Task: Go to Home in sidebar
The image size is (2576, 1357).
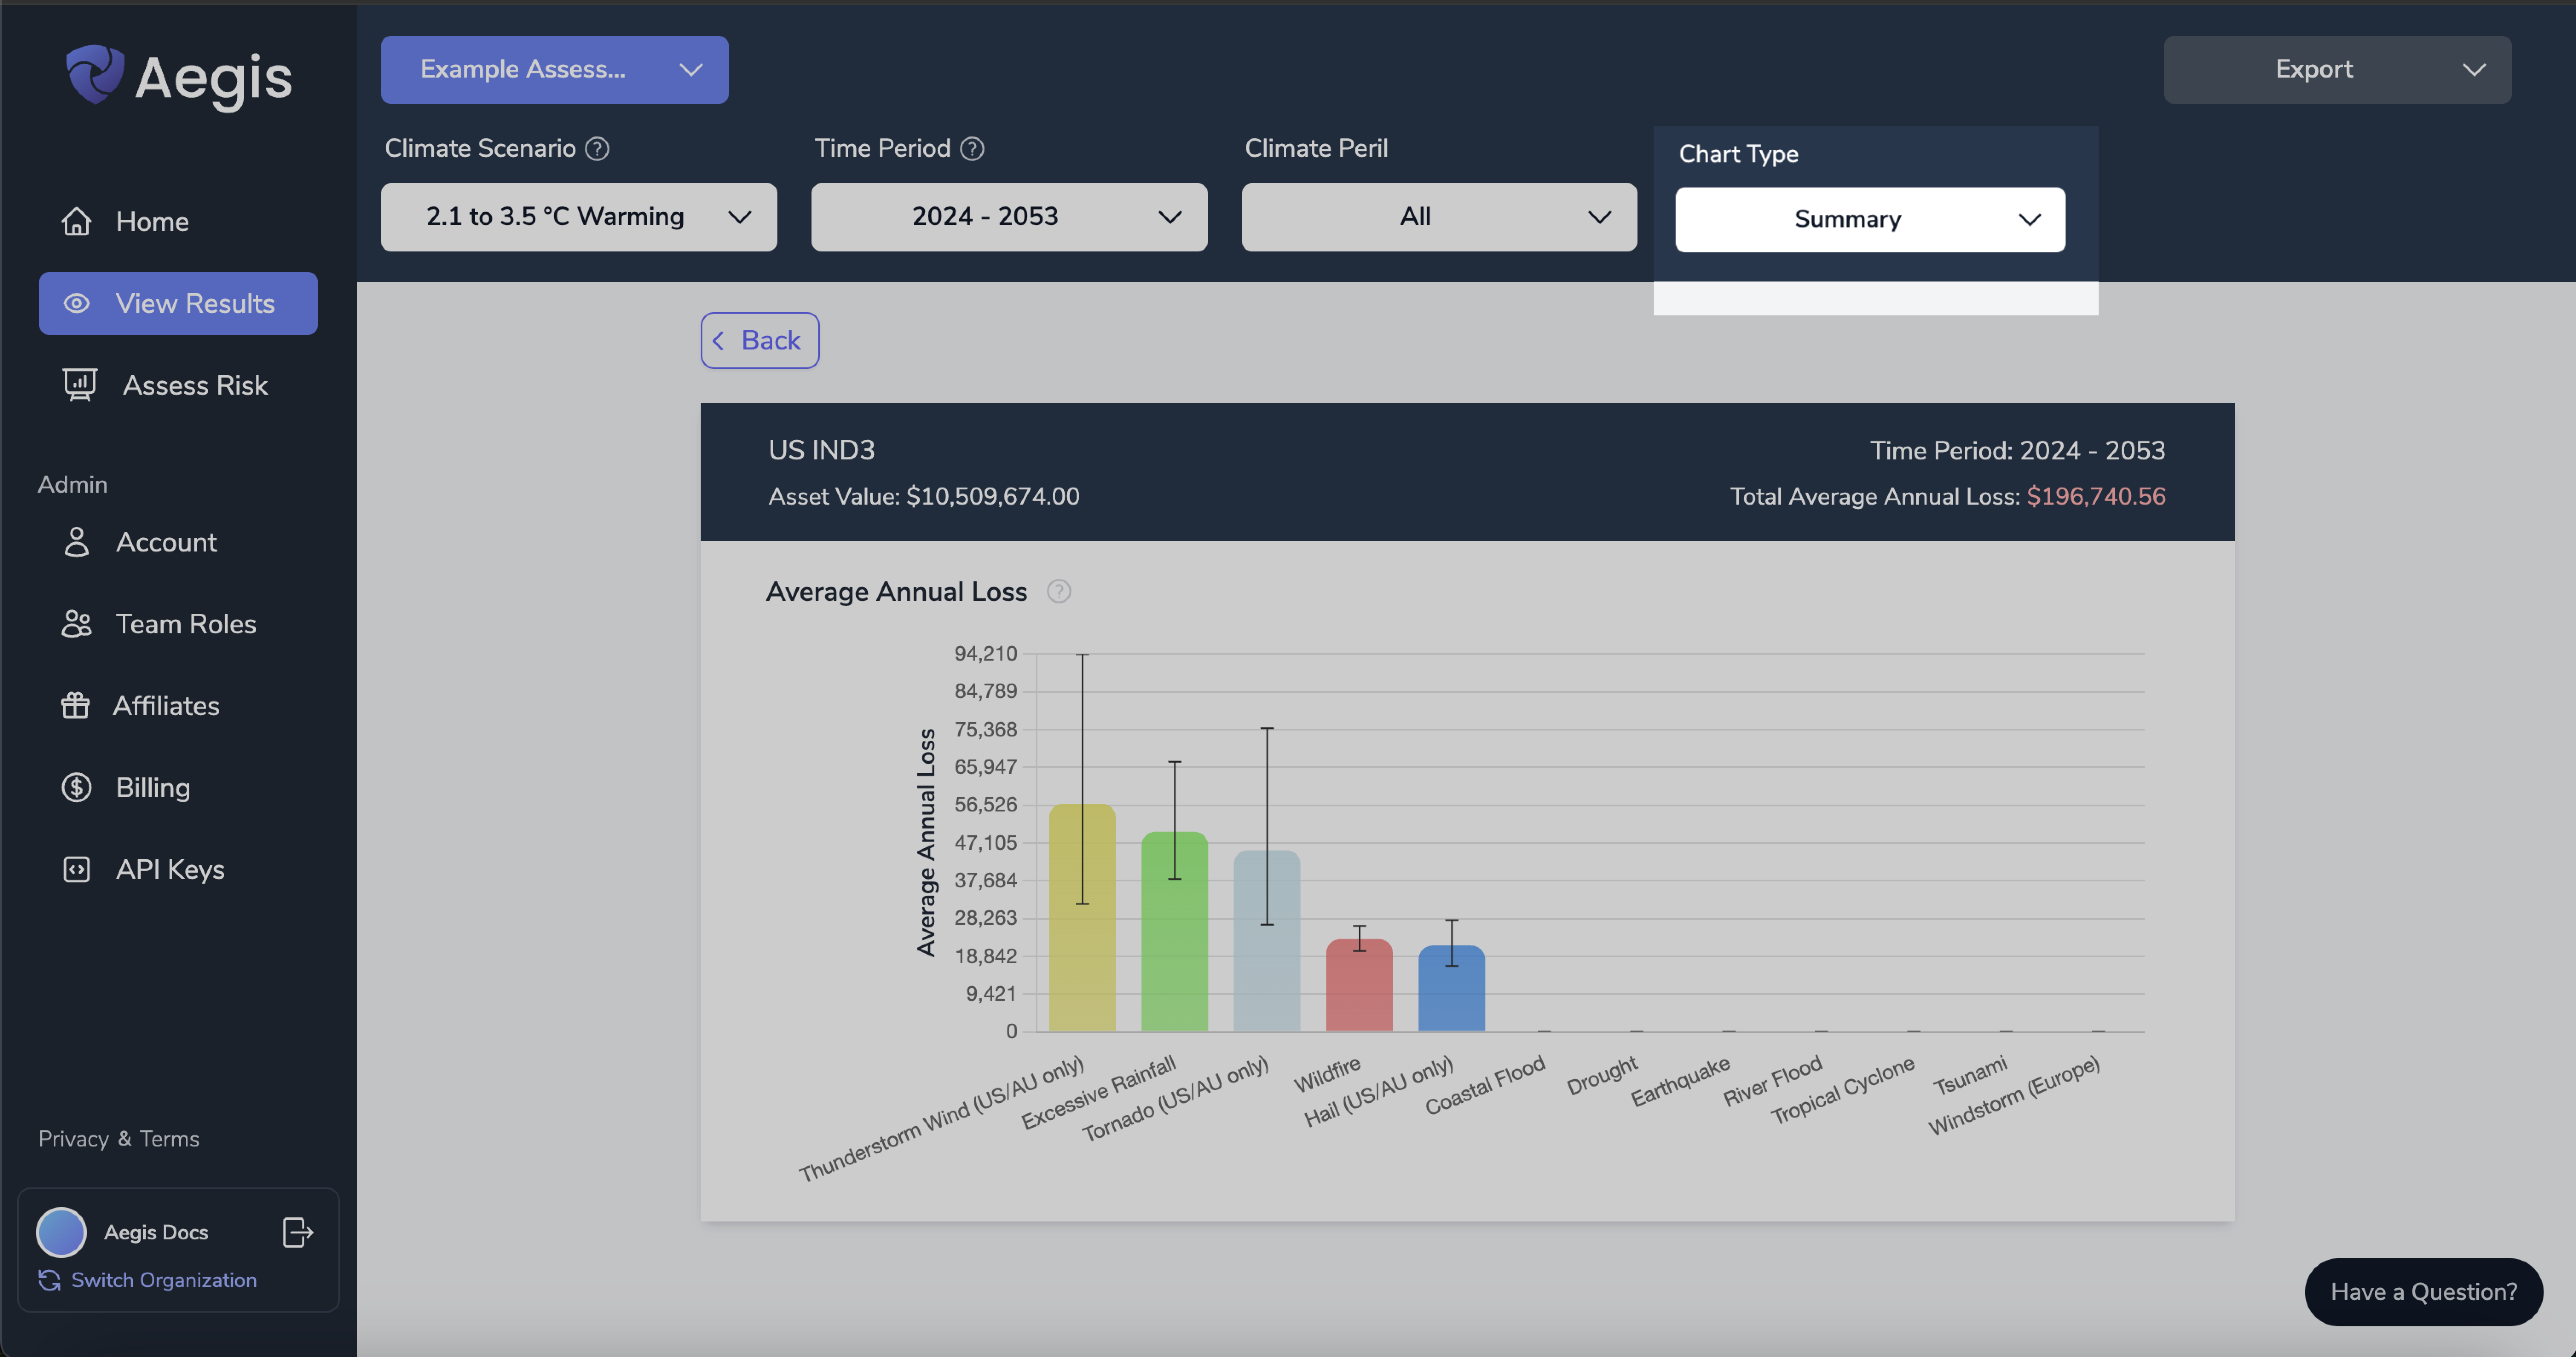Action: click(x=178, y=221)
